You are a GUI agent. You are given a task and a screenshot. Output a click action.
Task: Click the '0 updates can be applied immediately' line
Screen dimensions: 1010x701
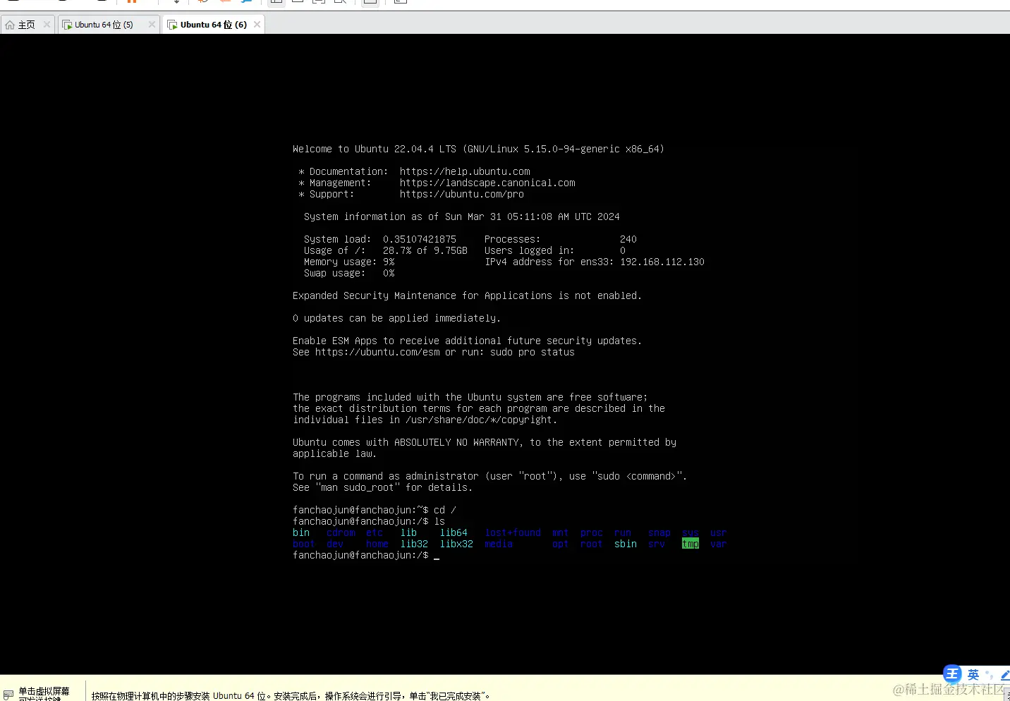(396, 318)
